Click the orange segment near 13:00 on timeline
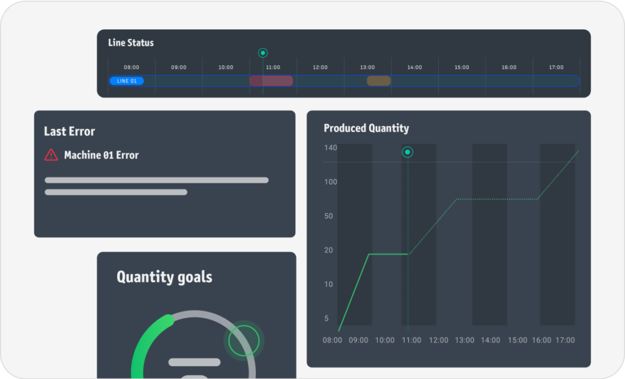Image resolution: width=625 pixels, height=379 pixels. pyautogui.click(x=378, y=81)
